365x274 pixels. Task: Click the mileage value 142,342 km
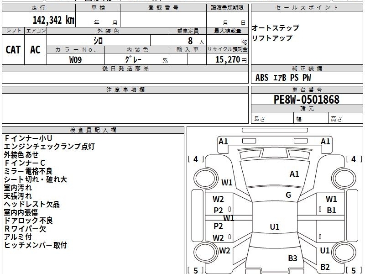53,20
